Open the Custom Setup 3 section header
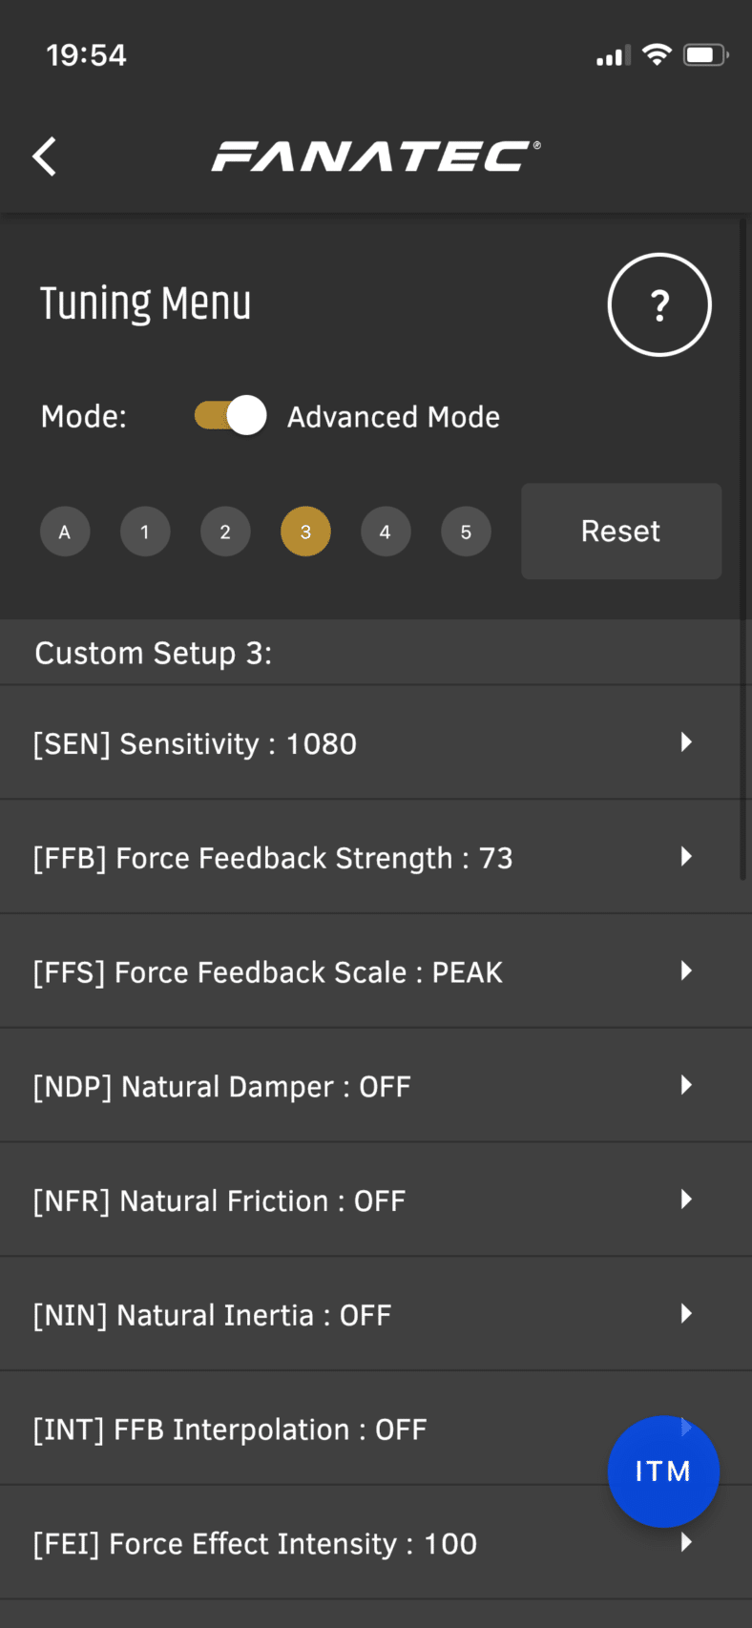The image size is (752, 1628). point(376,653)
